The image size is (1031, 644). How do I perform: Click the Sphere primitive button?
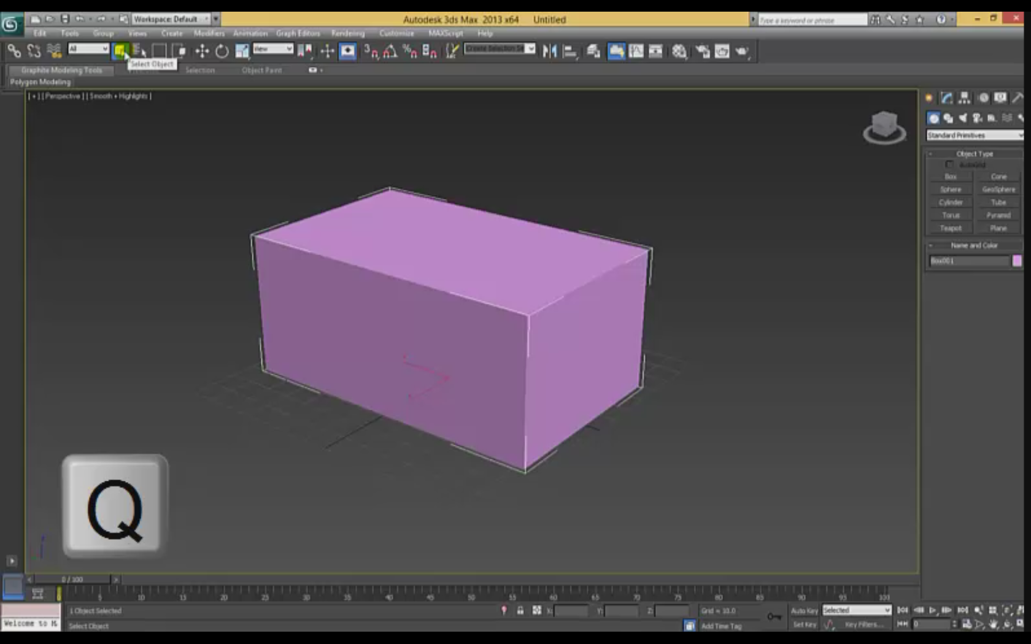pos(951,190)
